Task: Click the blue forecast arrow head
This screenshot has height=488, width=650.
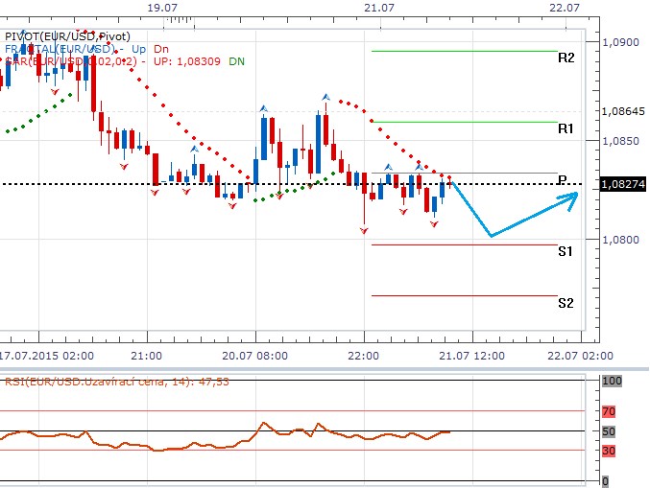Action: coord(572,197)
